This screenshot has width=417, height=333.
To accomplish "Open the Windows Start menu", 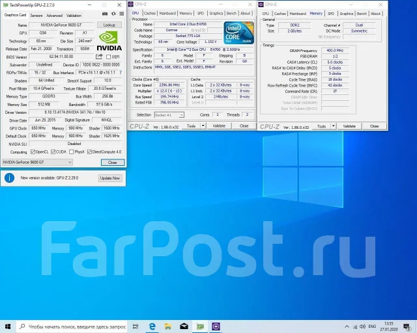I will click(x=8, y=326).
